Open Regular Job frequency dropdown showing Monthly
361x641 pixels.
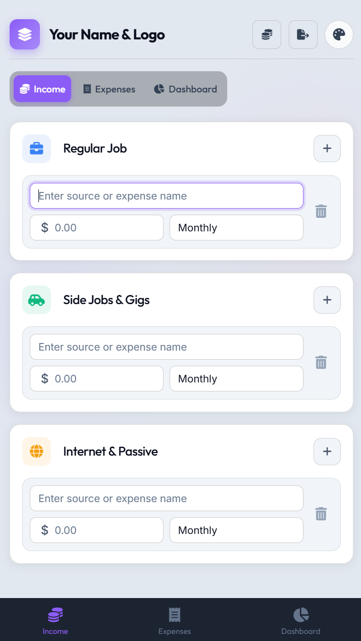click(x=236, y=228)
